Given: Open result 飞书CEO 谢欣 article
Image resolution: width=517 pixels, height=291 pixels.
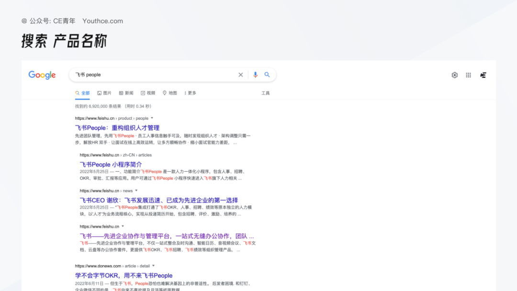Looking at the screenshot, I should pos(158,200).
